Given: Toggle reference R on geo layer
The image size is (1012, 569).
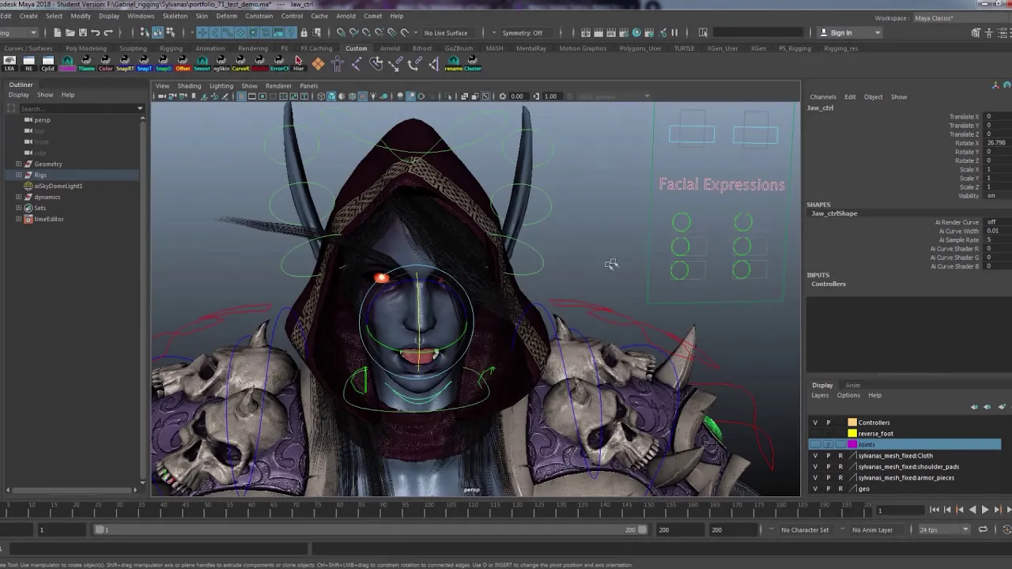Looking at the screenshot, I should point(840,489).
